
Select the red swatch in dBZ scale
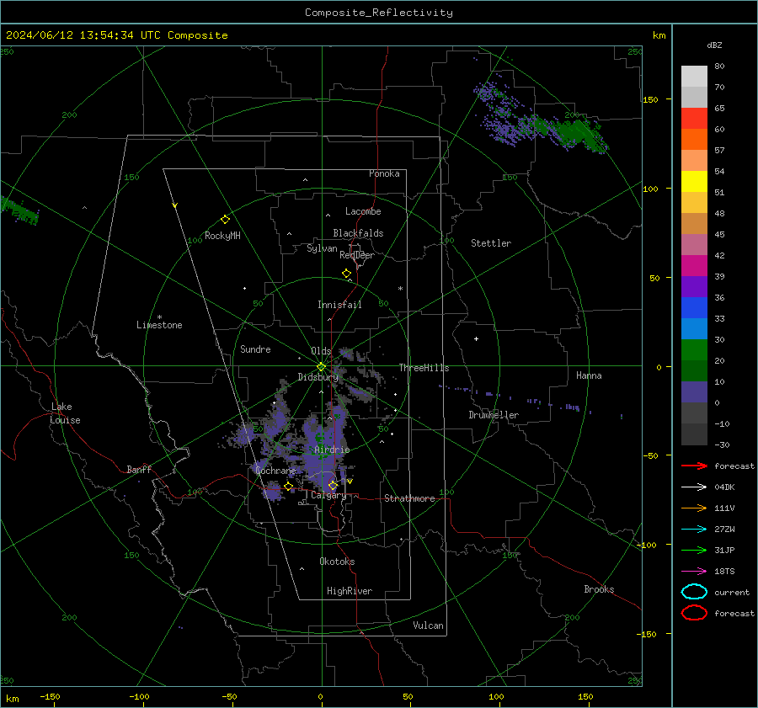pyautogui.click(x=694, y=119)
